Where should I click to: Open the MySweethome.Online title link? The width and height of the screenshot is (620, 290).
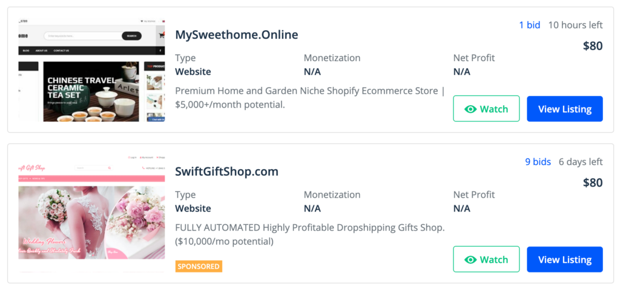[x=237, y=34]
